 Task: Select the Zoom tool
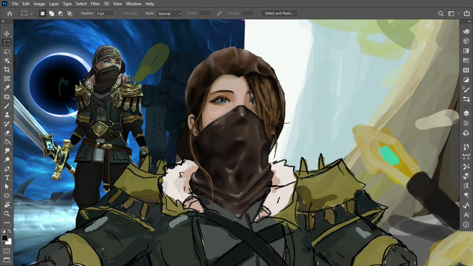click(x=7, y=214)
